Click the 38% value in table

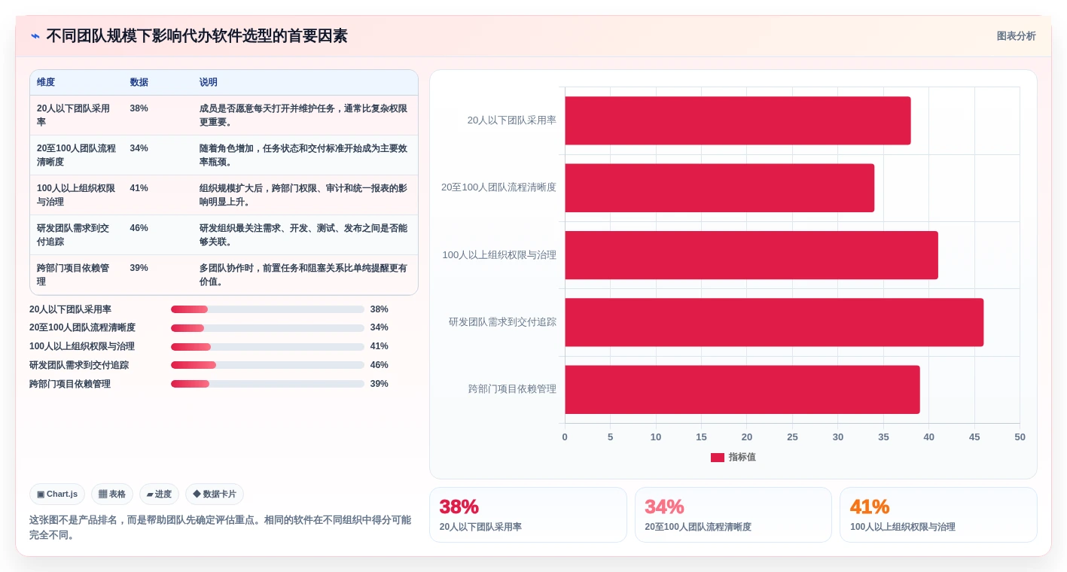139,108
